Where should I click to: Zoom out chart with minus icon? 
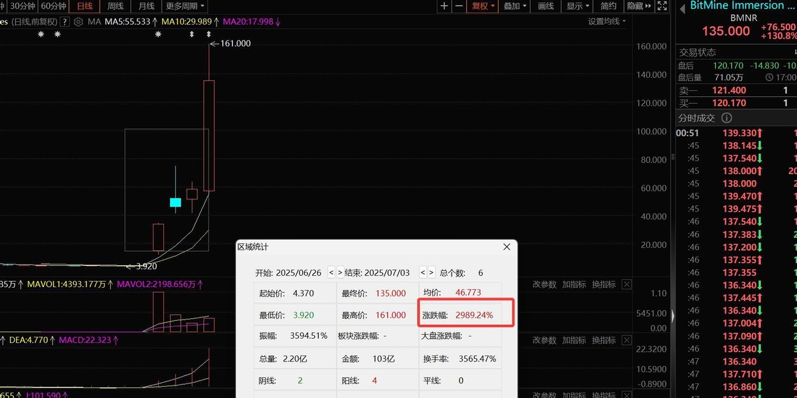pos(459,6)
